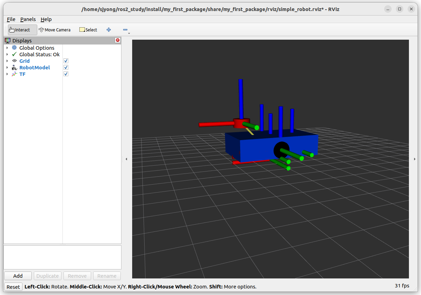
Task: Expand the Global Status item
Action: click(x=7, y=54)
